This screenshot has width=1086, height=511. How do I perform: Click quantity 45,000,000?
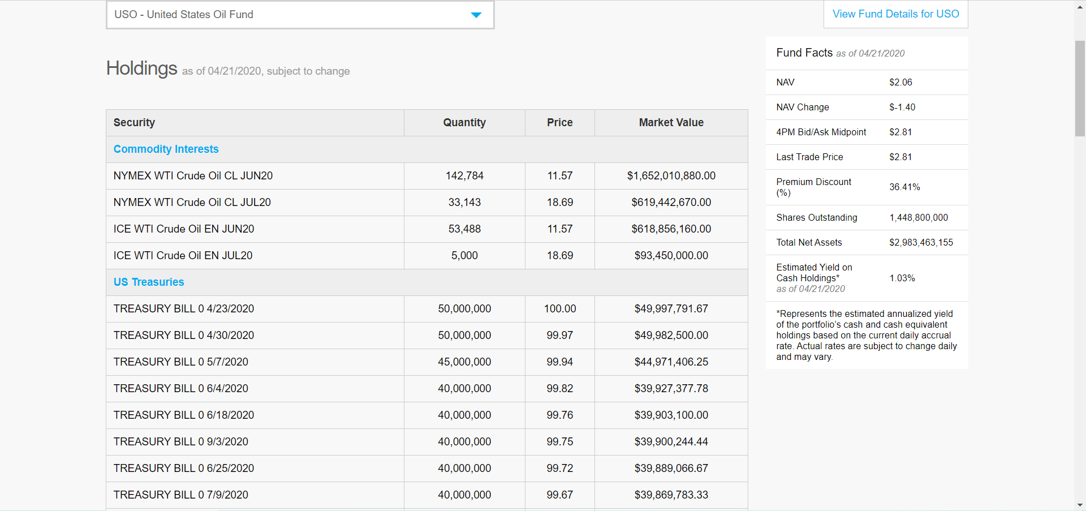coord(464,362)
